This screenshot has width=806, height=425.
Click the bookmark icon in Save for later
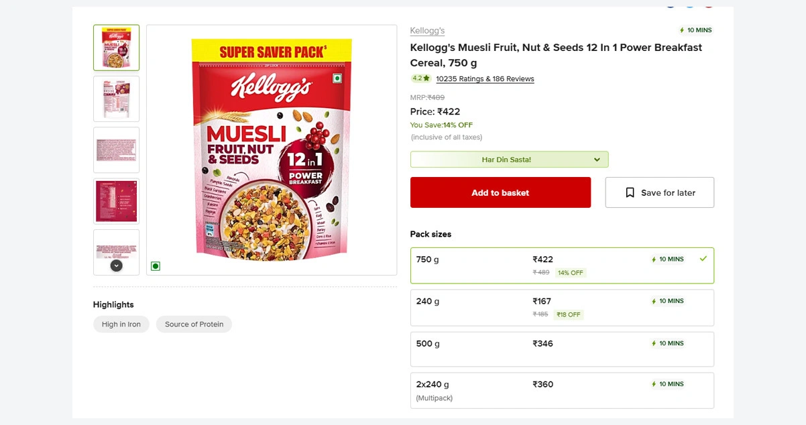tap(630, 192)
